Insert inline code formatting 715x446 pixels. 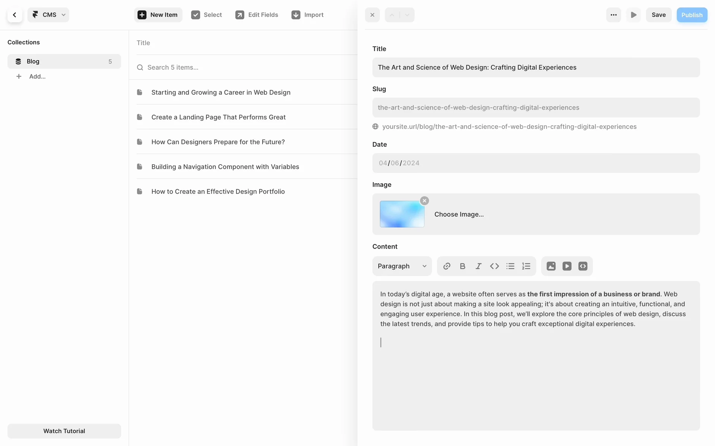click(x=494, y=266)
